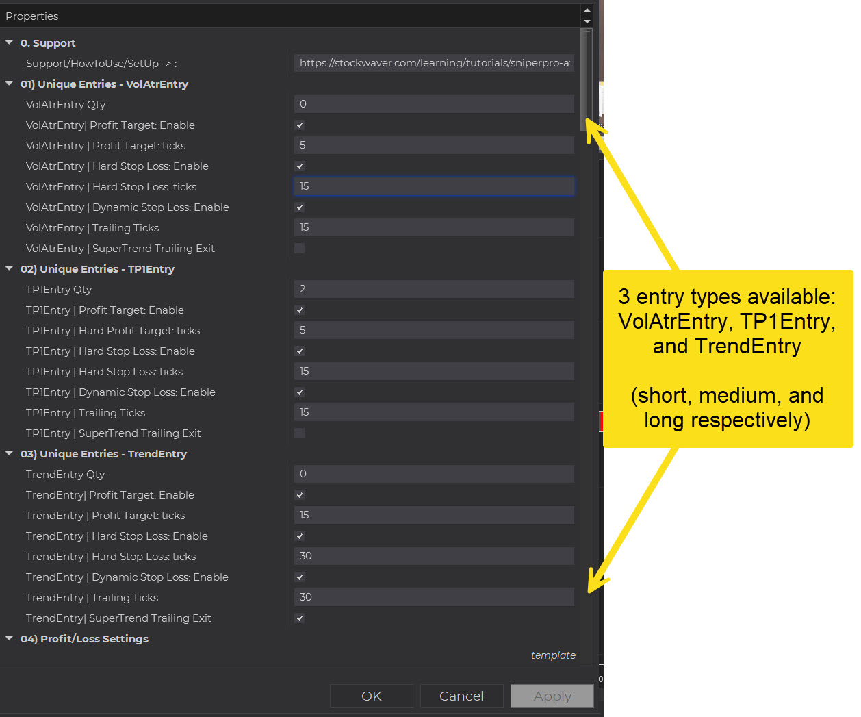The image size is (861, 717).
Task: Select the TP1Entry Qty value field
Action: pyautogui.click(x=434, y=289)
